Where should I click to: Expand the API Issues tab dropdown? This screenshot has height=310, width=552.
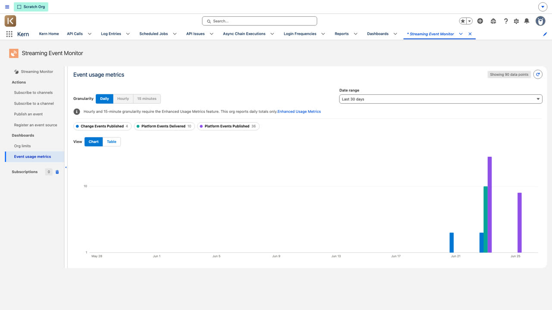tap(211, 34)
